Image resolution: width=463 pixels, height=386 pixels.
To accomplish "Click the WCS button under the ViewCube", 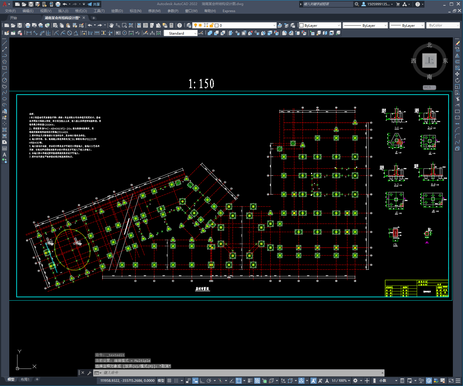I will pyautogui.click(x=430, y=88).
